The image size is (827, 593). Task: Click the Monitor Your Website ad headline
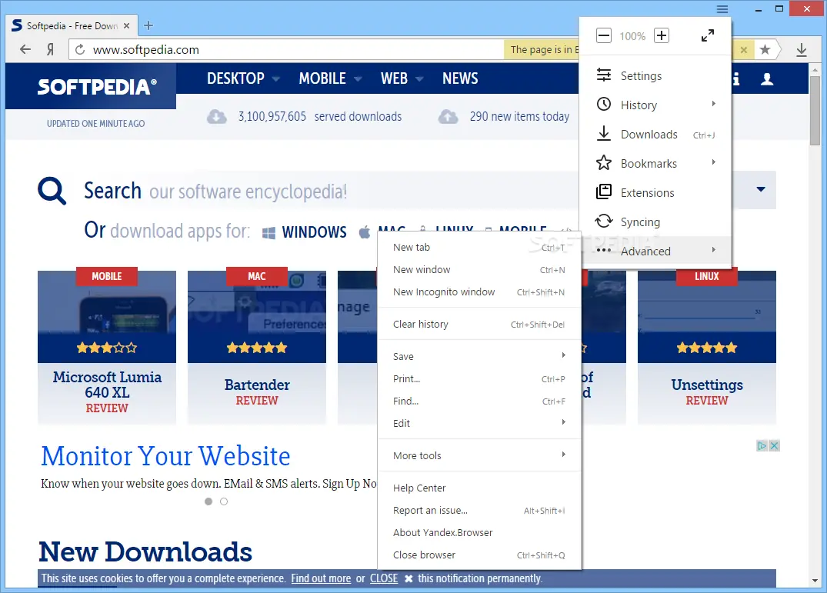point(165,456)
